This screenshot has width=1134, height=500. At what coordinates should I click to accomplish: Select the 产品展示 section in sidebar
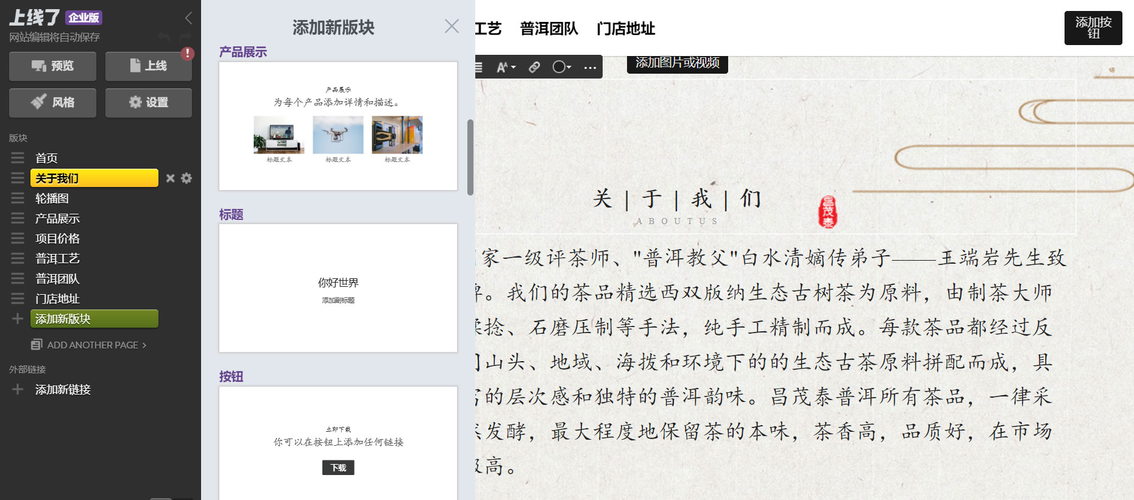coord(57,219)
